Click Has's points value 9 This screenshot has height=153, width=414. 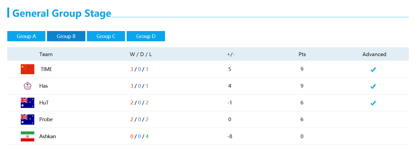coord(302,86)
